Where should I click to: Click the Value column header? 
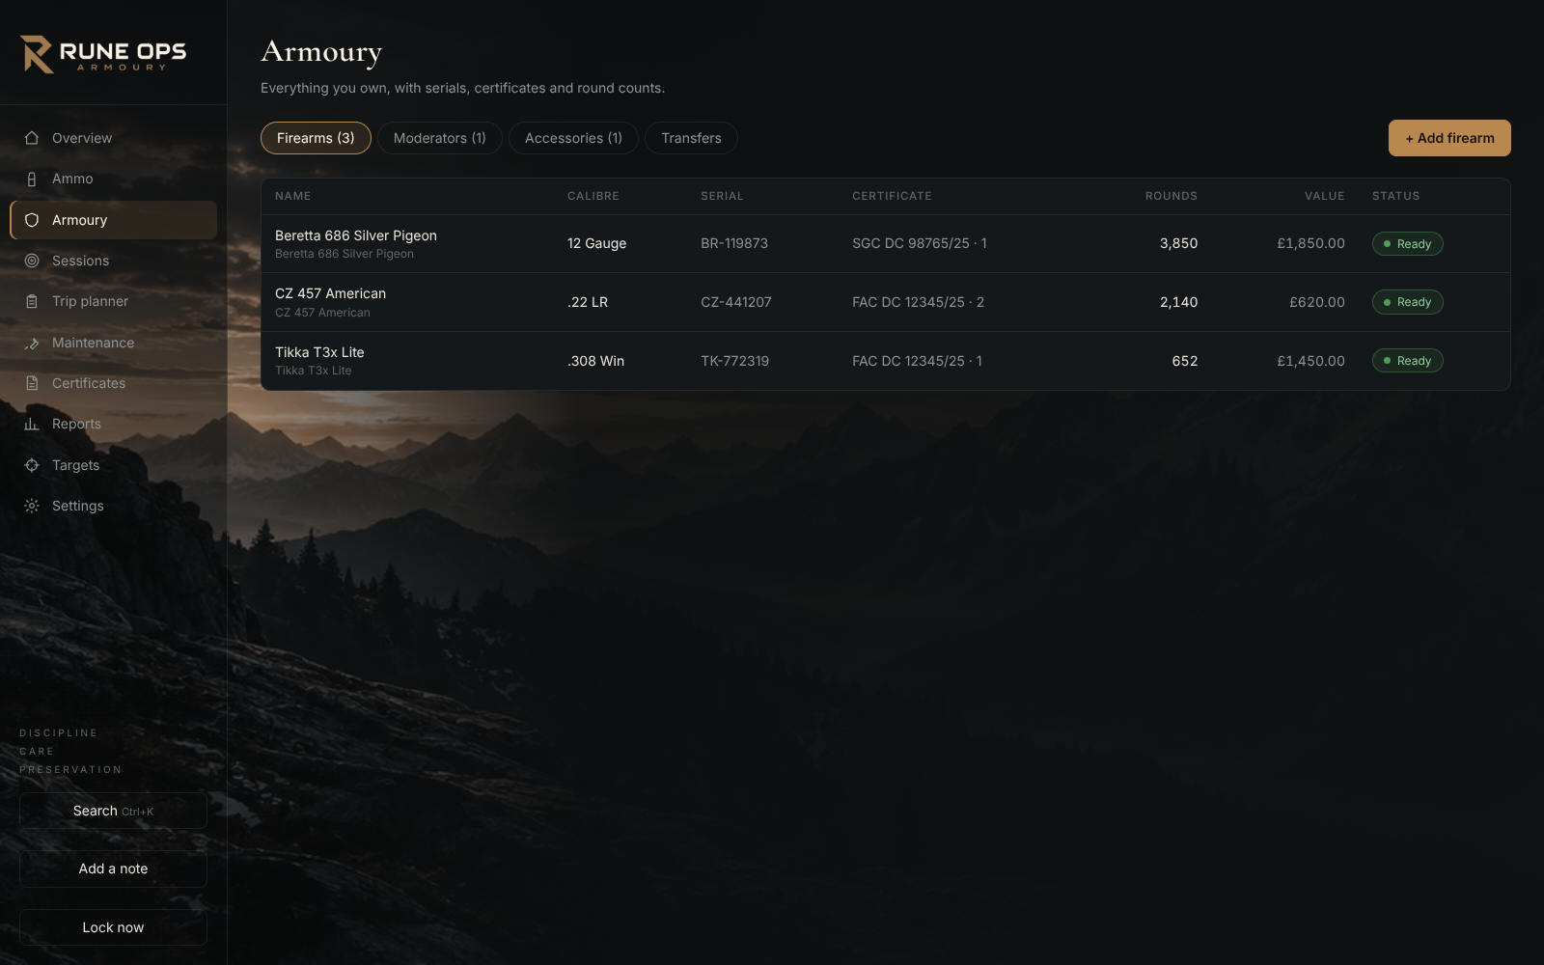1324,196
